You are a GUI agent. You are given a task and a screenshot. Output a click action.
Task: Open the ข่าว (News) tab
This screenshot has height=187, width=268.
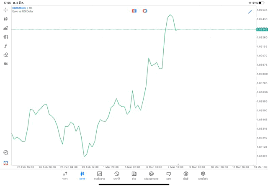pyautogui.click(x=134, y=175)
